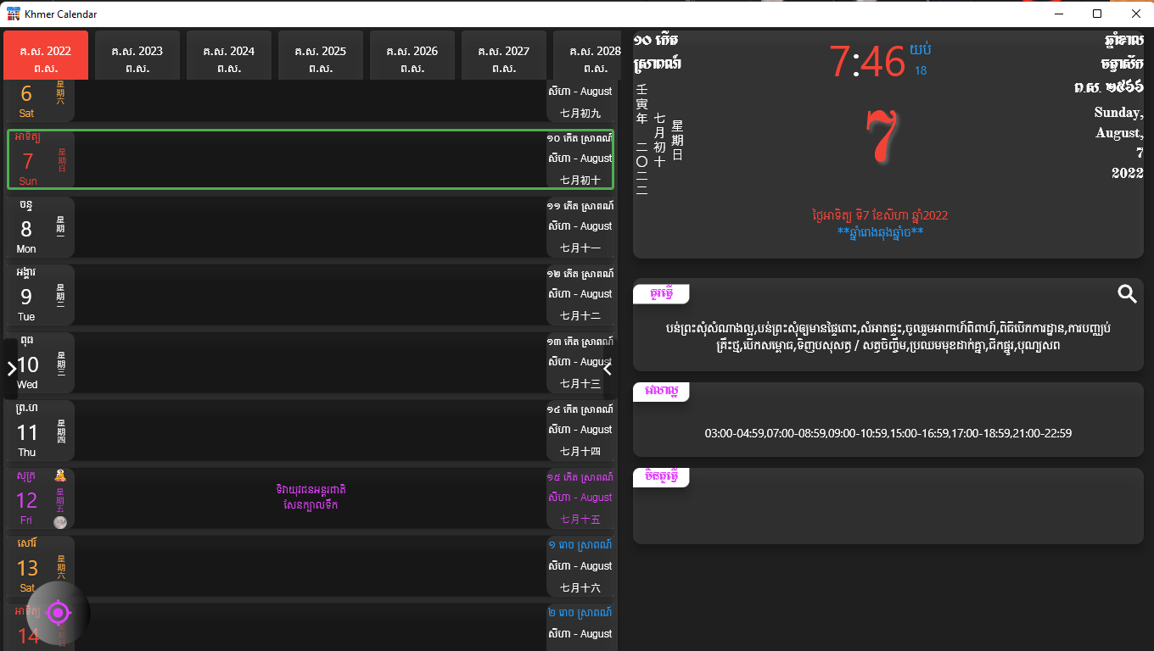Viewport: 1154px width, 651px height.
Task: Collapse the day list with its right-edge arrow handle
Action: tap(608, 369)
